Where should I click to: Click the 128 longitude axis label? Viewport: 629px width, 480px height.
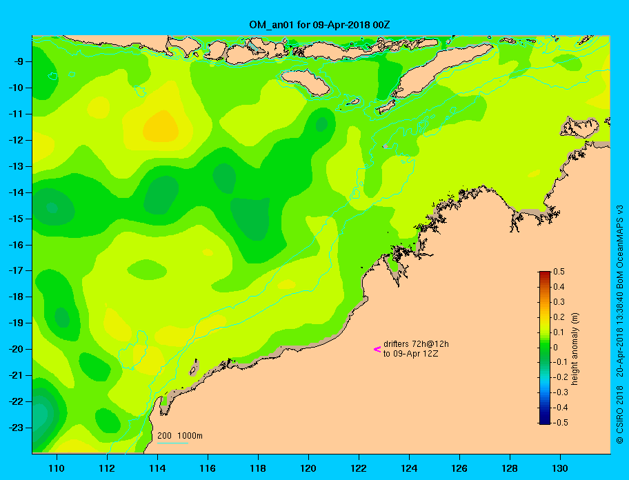point(510,468)
